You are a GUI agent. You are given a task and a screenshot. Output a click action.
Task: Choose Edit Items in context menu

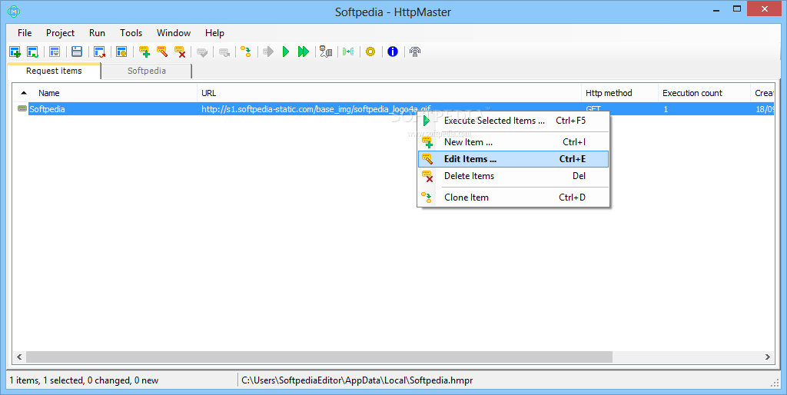[513, 159]
